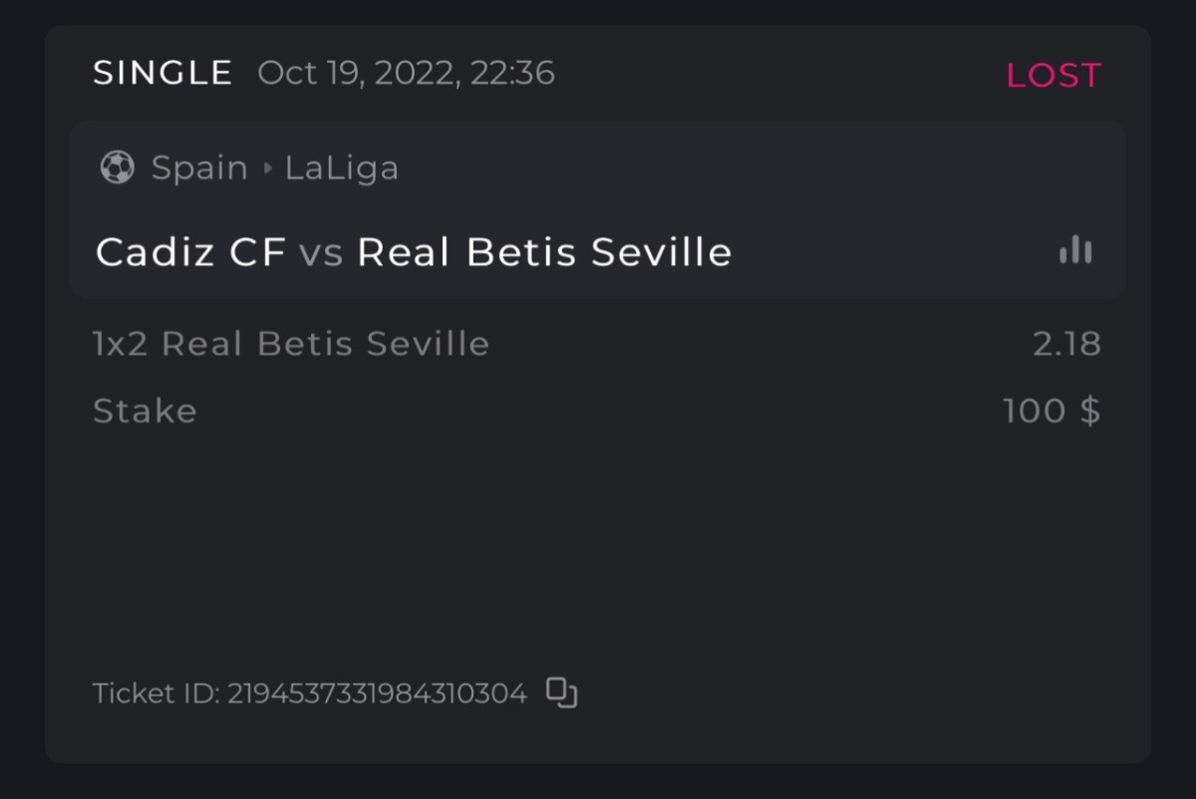Select the Spain country label
Image resolution: width=1196 pixels, height=799 pixels.
[199, 168]
